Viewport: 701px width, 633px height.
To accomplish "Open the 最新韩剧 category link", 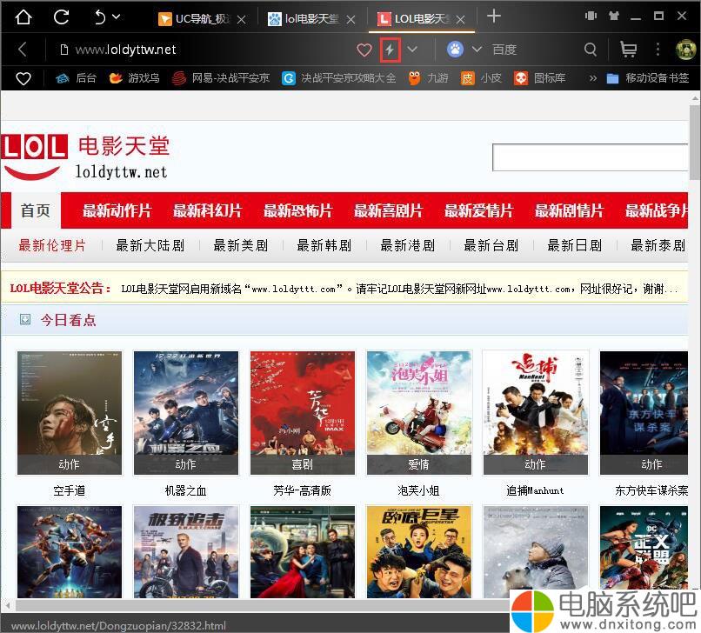I will click(324, 245).
